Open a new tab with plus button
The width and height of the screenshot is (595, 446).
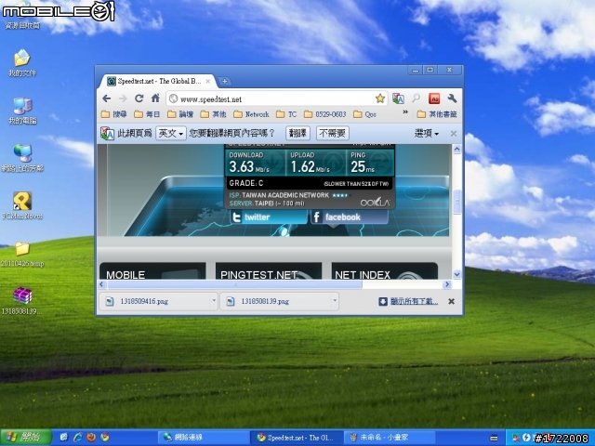coord(225,81)
